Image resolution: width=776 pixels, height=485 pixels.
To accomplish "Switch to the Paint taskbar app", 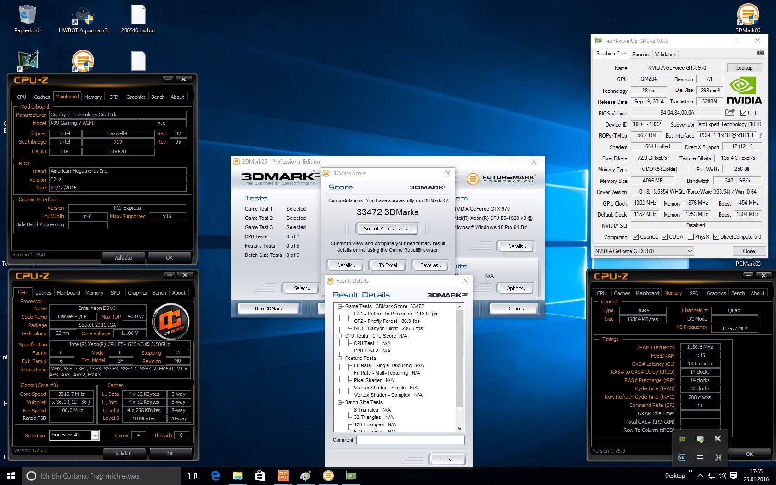I will tap(305, 476).
